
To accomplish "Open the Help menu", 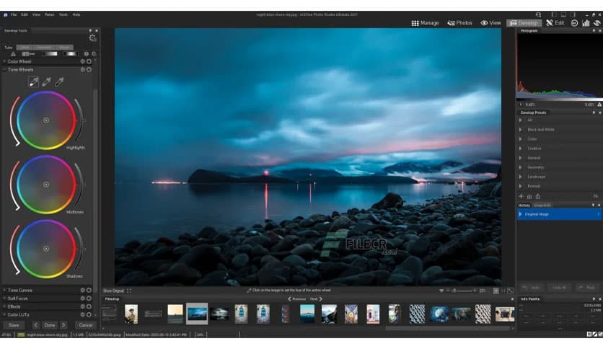I will tap(76, 14).
